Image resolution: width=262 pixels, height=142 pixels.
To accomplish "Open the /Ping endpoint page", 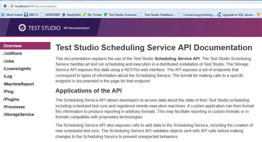I will click(x=8, y=91).
